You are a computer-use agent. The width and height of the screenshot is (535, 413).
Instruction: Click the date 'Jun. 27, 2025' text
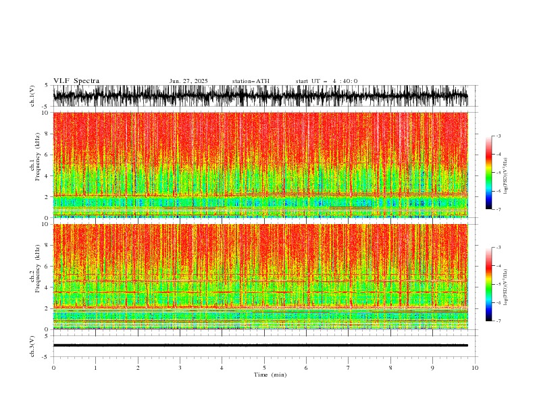tap(188, 81)
